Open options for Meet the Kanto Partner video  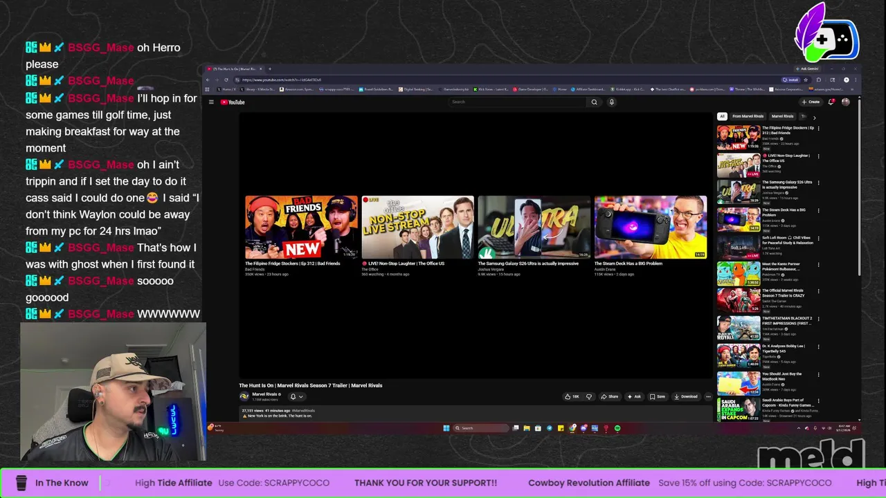point(818,264)
